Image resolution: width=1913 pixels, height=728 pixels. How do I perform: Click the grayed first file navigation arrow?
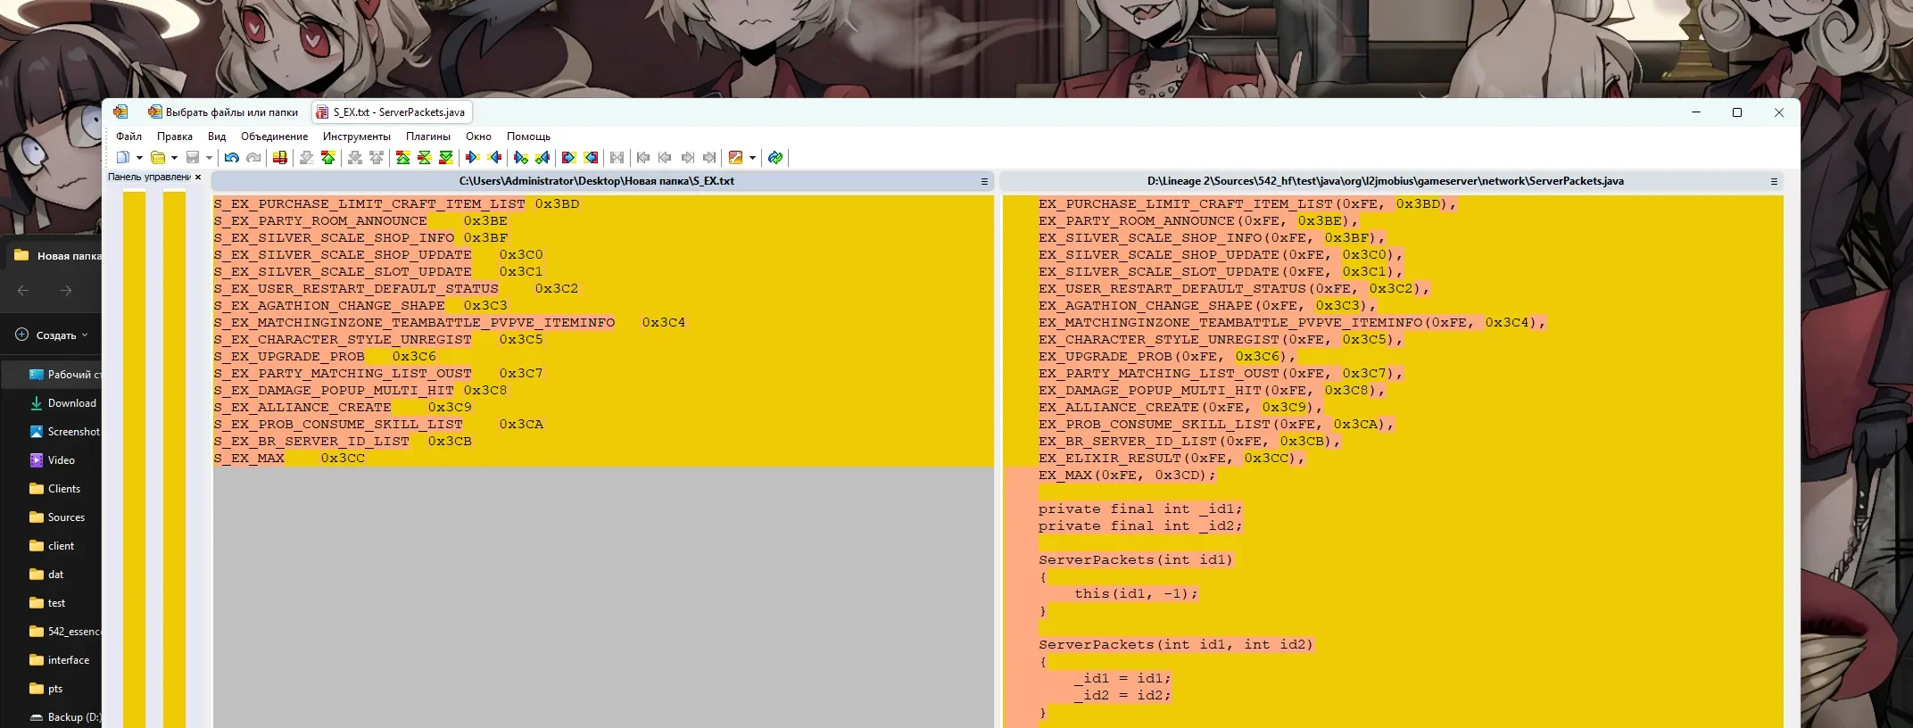(643, 158)
